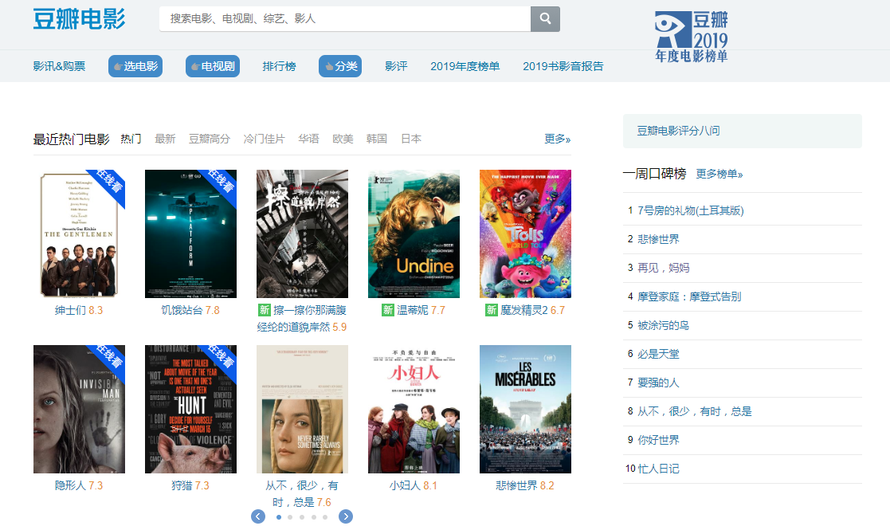Enable the 韩国 movie filter
This screenshot has width=890, height=526.
click(x=376, y=137)
